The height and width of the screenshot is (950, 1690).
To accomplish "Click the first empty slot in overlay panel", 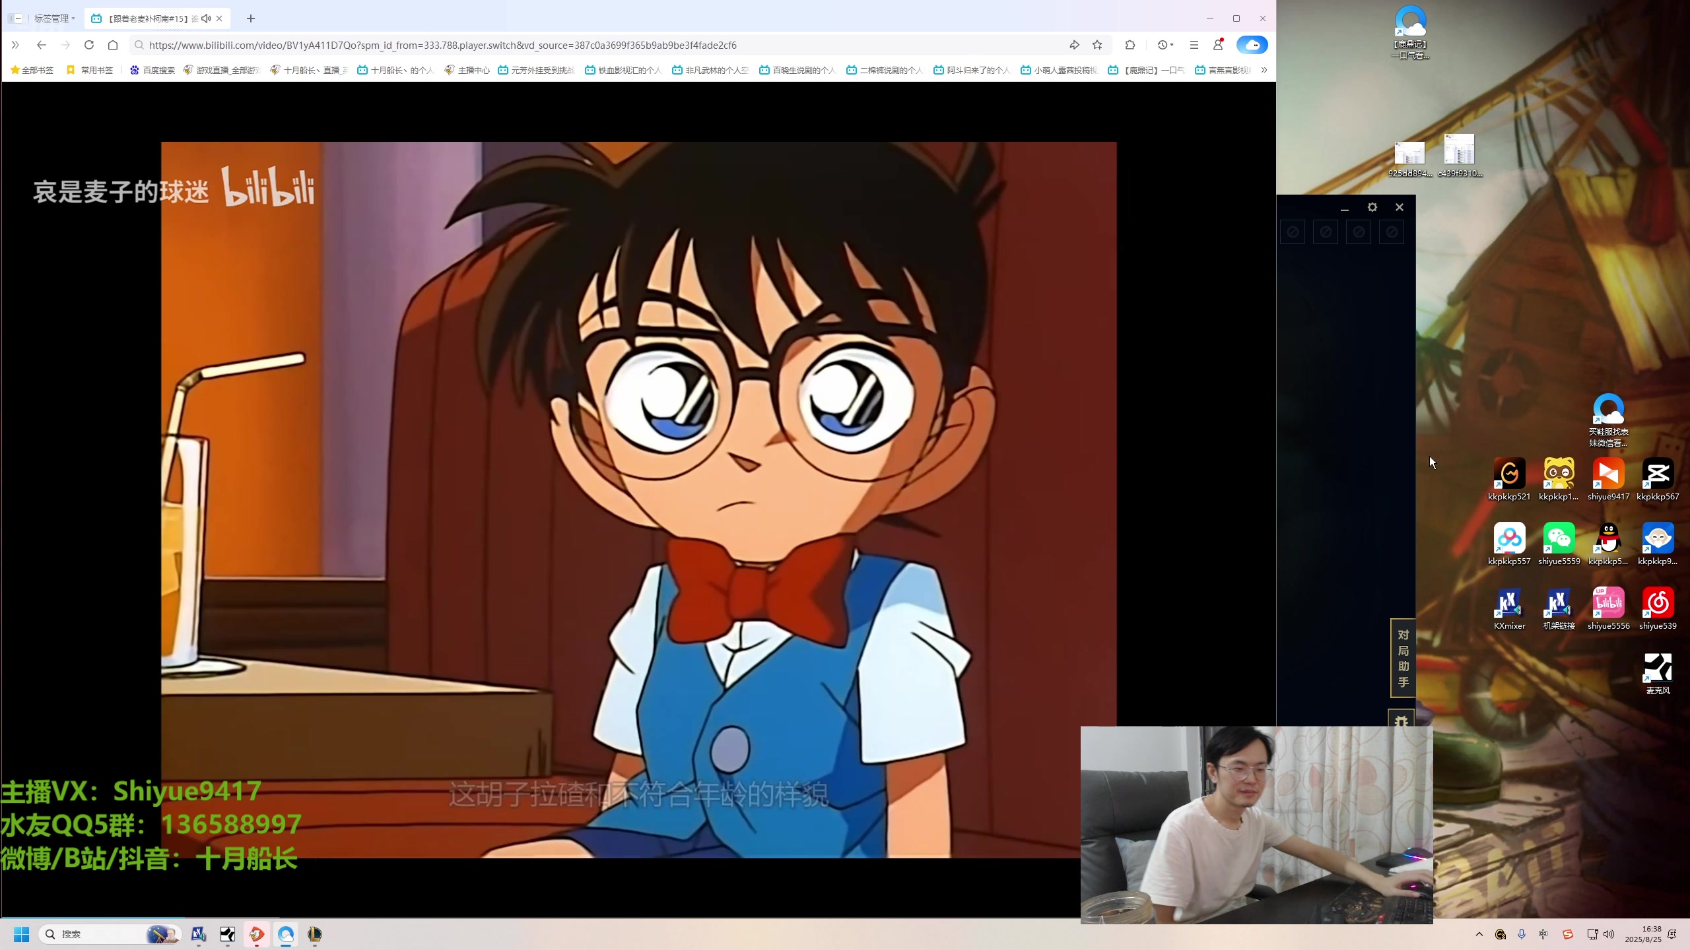I will (1293, 232).
